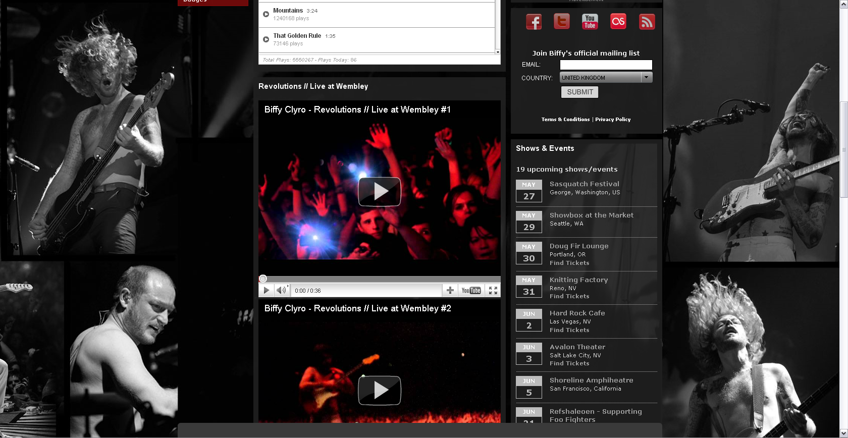
Task: Click the play button in video control bar
Action: tap(266, 290)
